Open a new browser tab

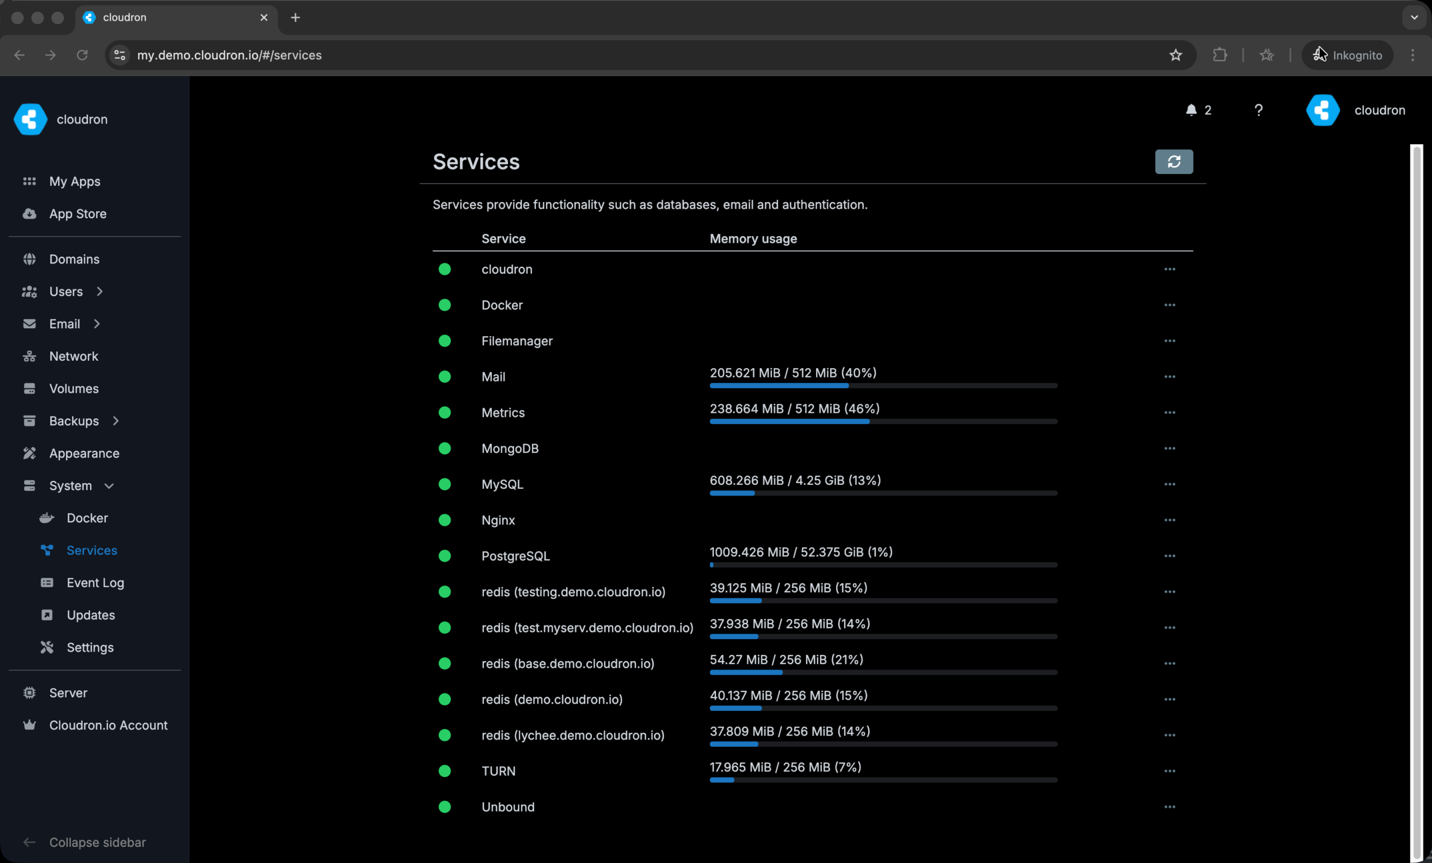[x=295, y=17]
